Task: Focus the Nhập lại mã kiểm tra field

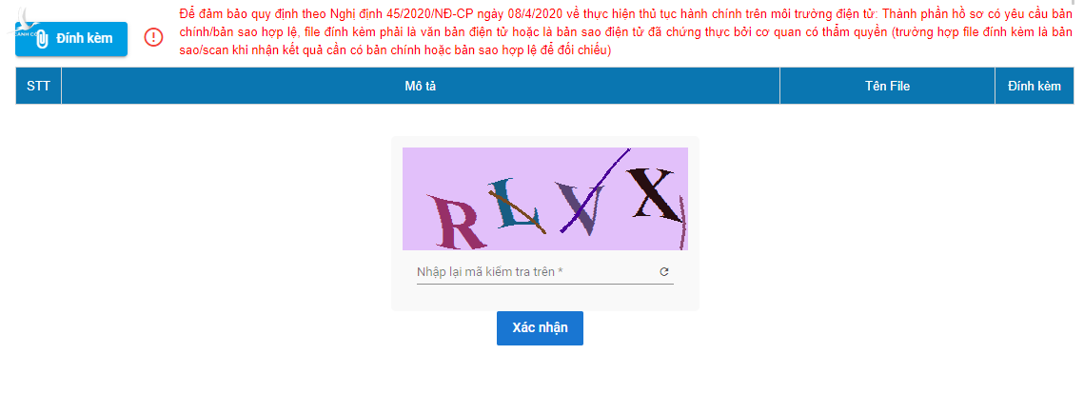Action: (544, 271)
